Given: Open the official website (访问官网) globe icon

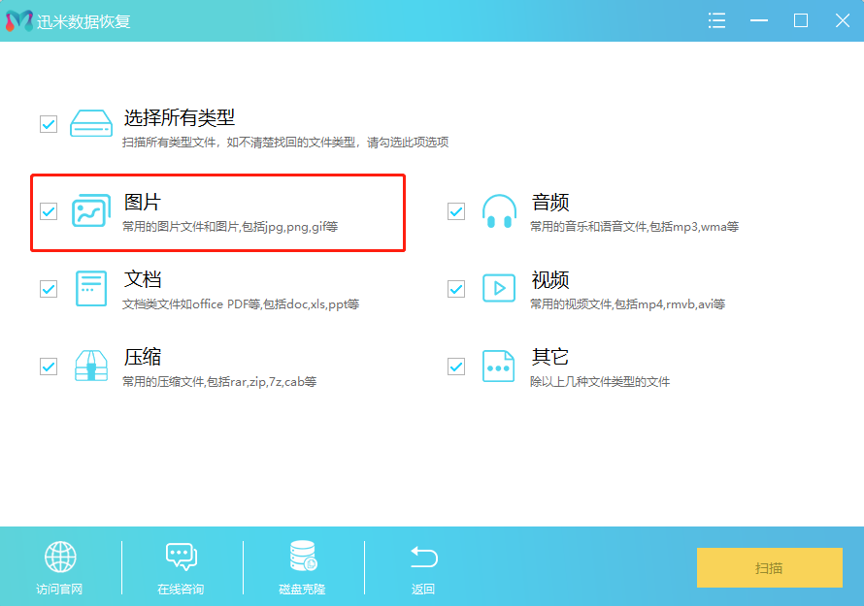Looking at the screenshot, I should point(60,558).
